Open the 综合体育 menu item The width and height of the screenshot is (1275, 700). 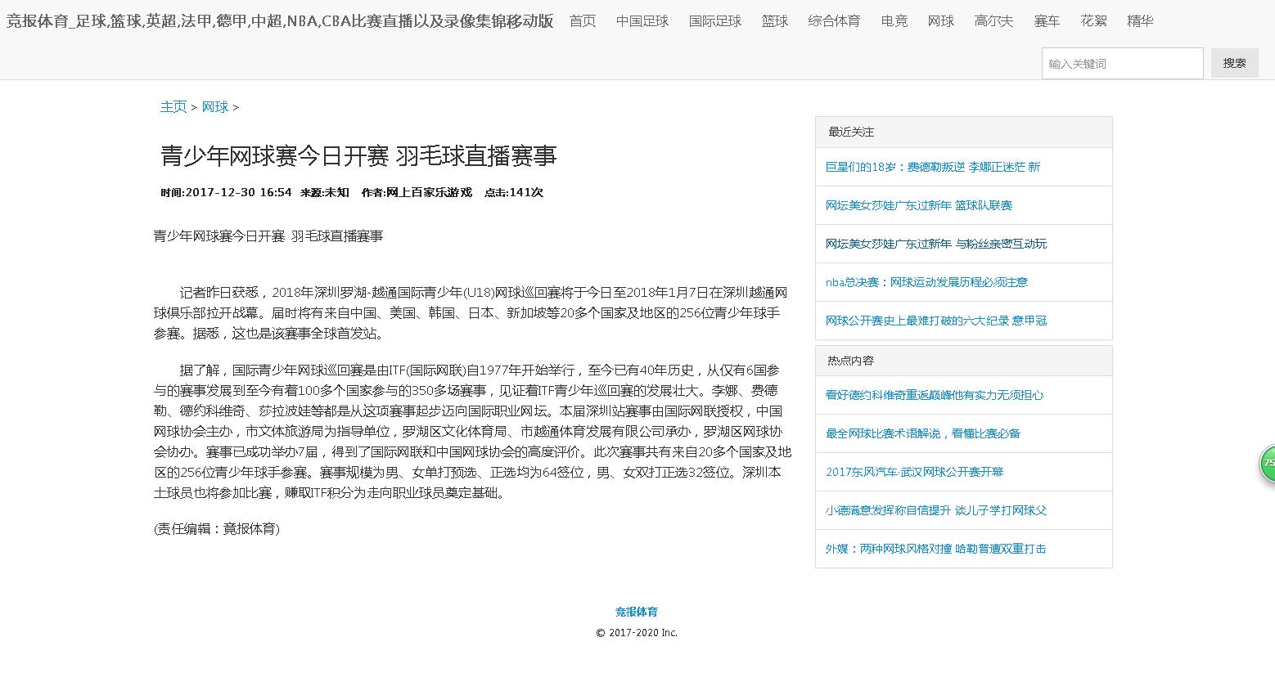click(834, 21)
